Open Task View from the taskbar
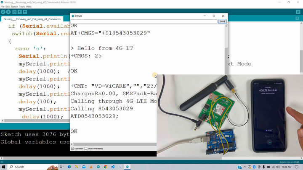Viewport: 303px width, 170px height. click(61, 167)
